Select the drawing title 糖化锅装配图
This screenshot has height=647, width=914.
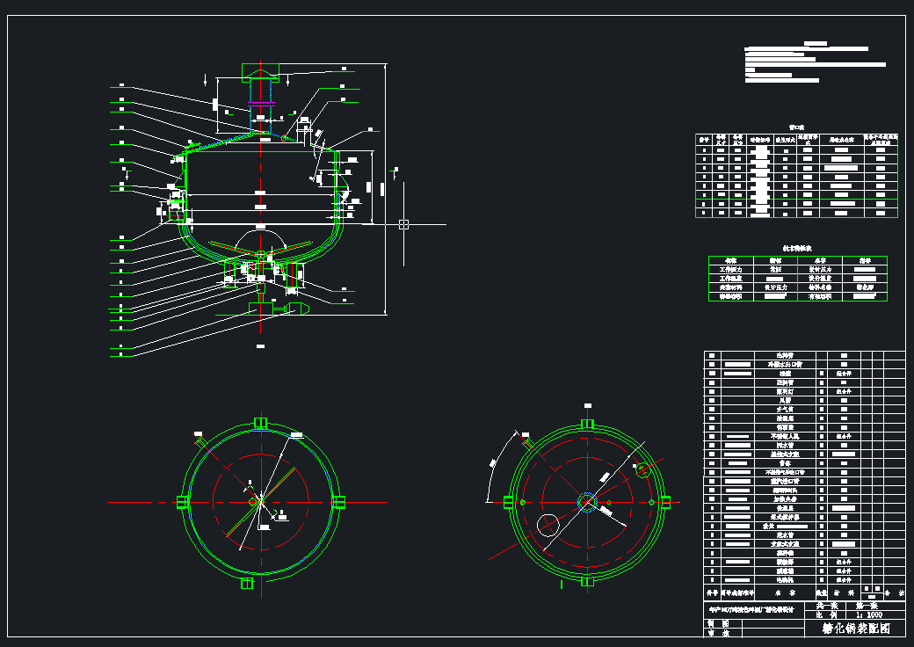pyautogui.click(x=856, y=629)
